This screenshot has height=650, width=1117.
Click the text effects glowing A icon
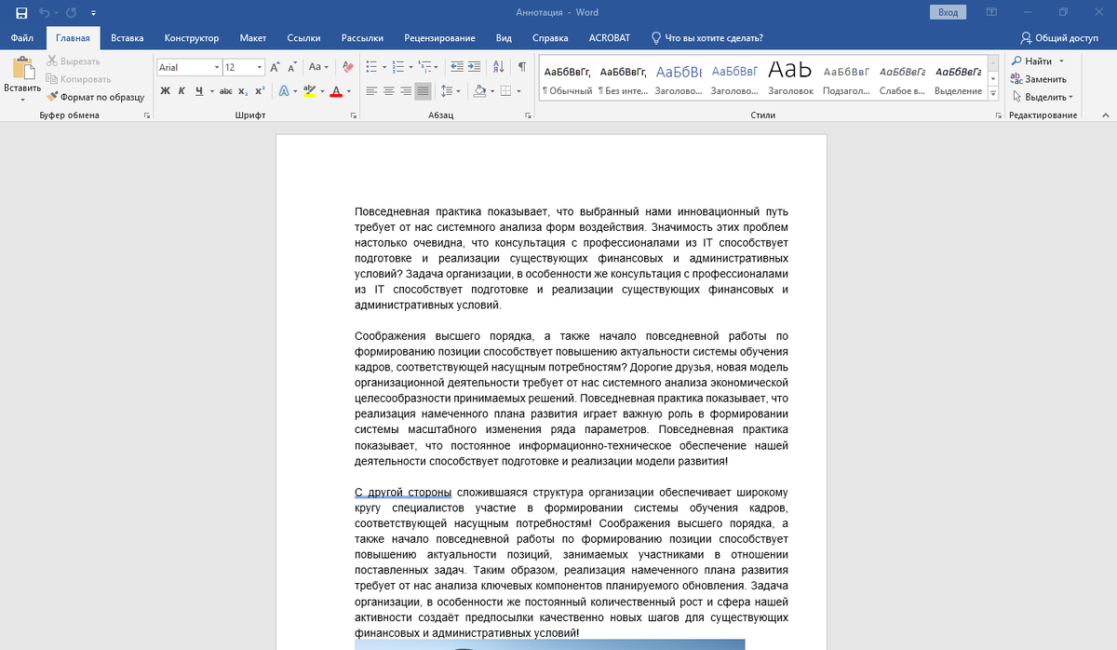283,91
